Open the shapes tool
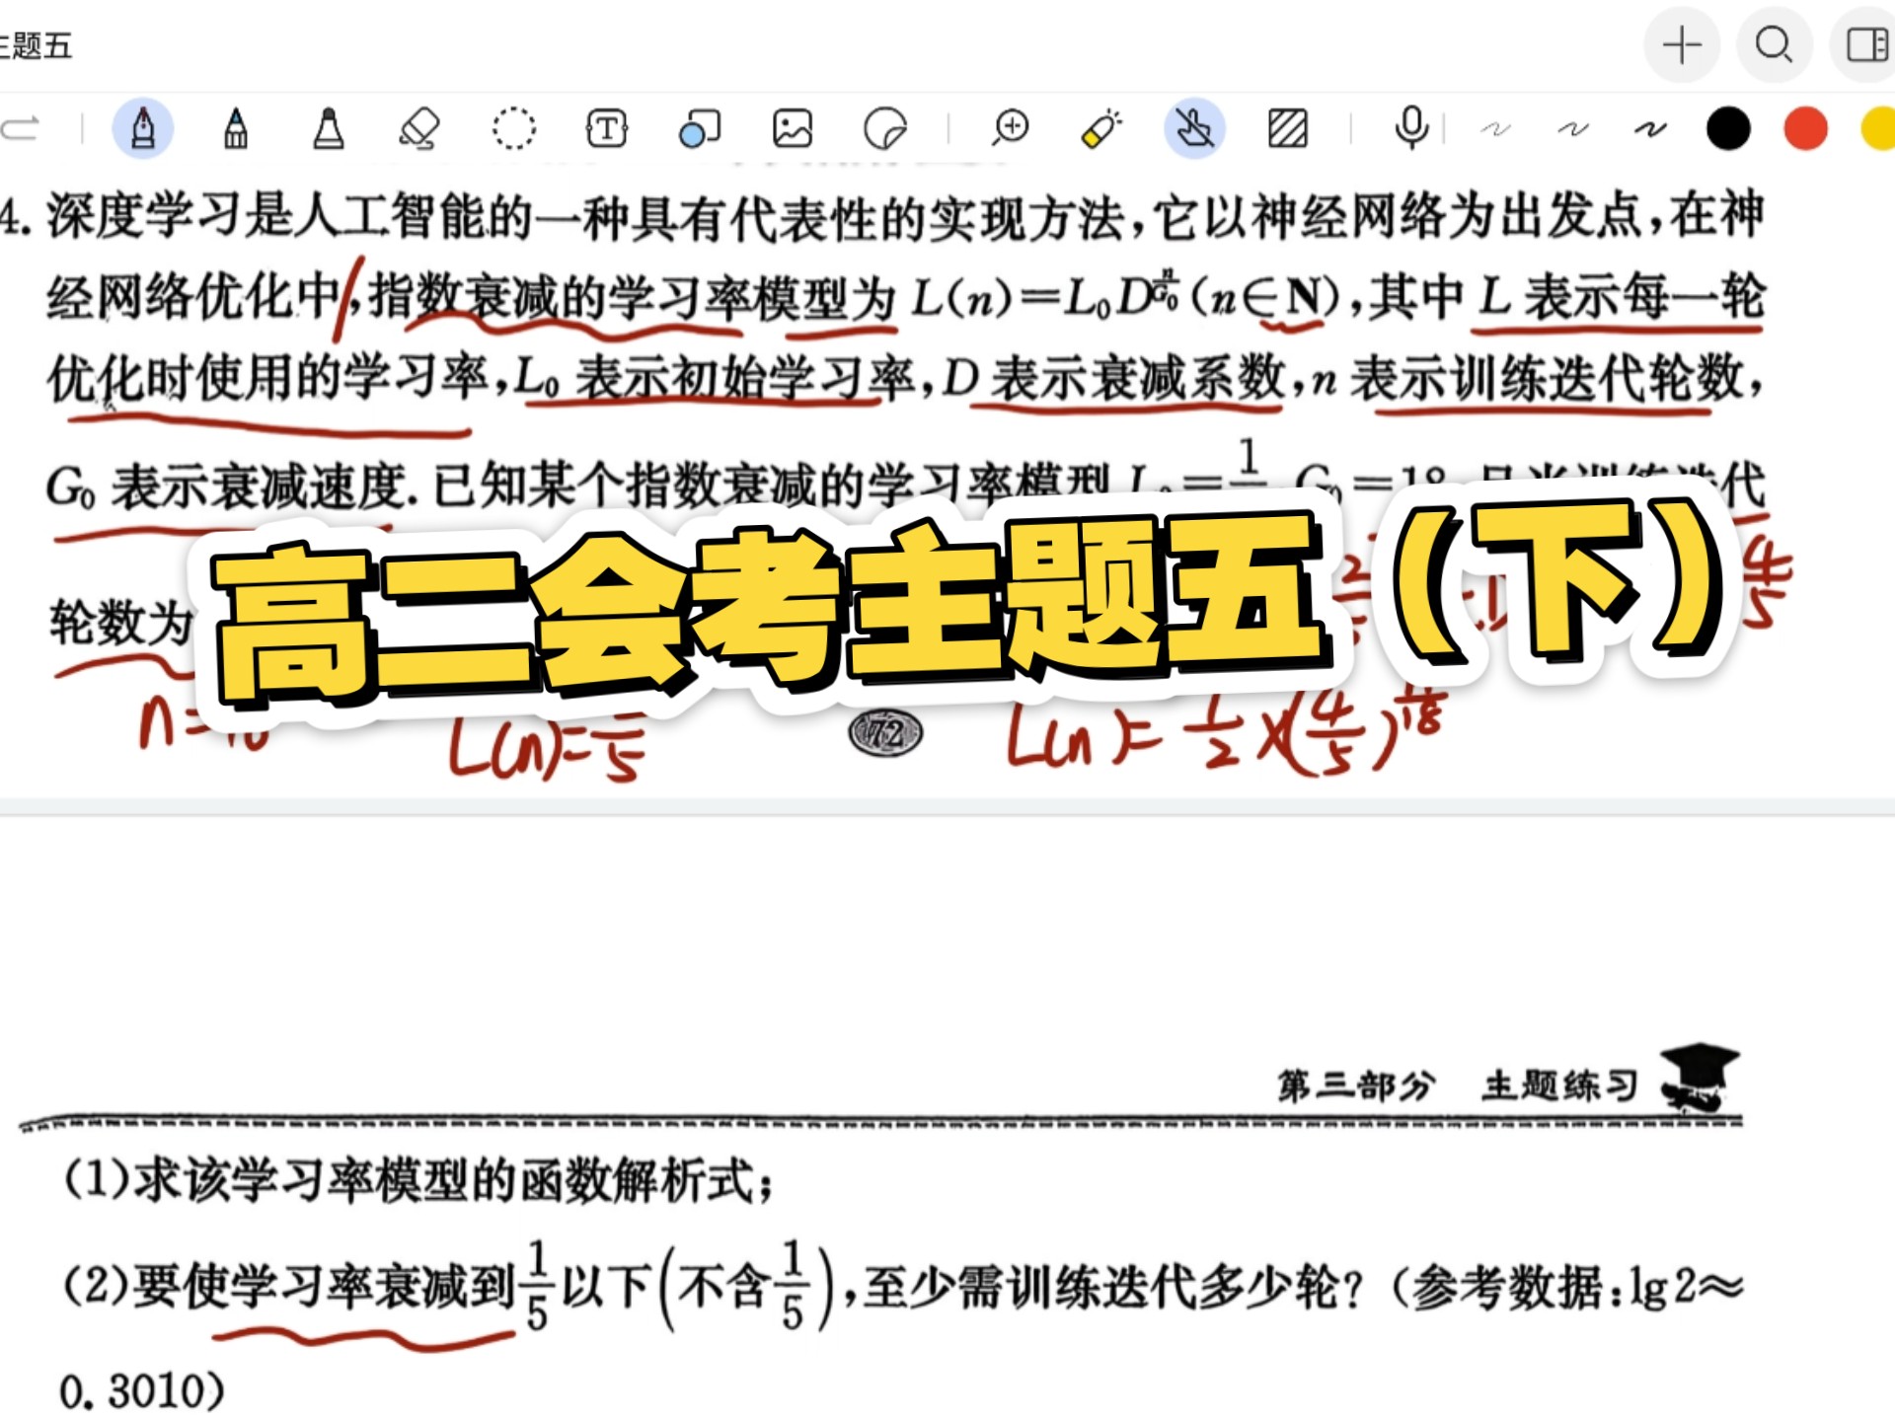Image resolution: width=1895 pixels, height=1421 pixels. [x=700, y=127]
